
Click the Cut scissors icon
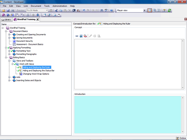tap(56, 10)
